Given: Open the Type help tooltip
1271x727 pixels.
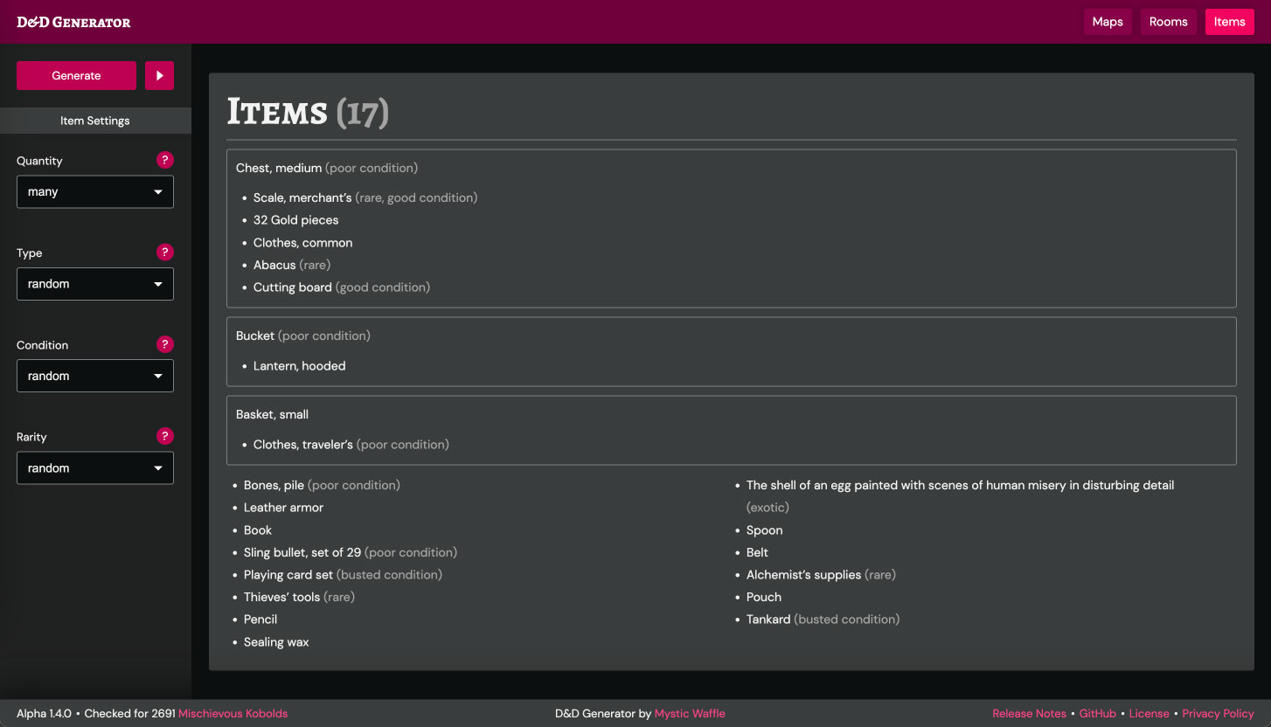Looking at the screenshot, I should (x=165, y=252).
